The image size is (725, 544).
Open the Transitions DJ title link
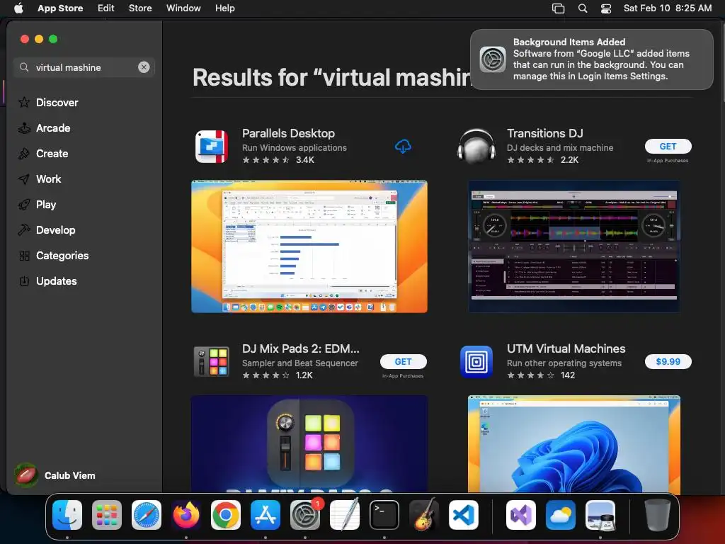(x=544, y=133)
